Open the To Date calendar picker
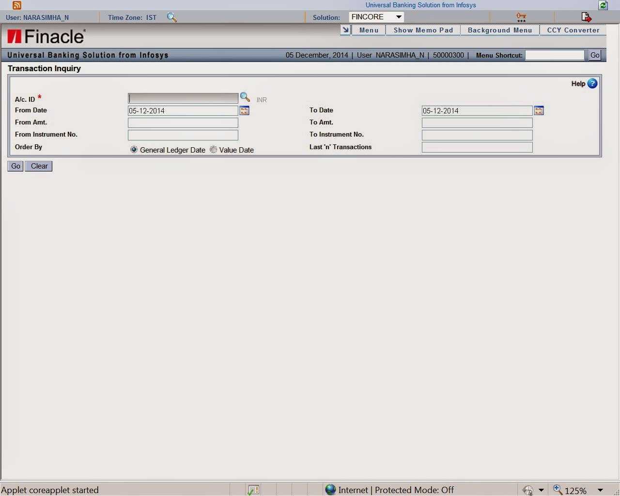Image resolution: width=620 pixels, height=496 pixels. (x=539, y=111)
